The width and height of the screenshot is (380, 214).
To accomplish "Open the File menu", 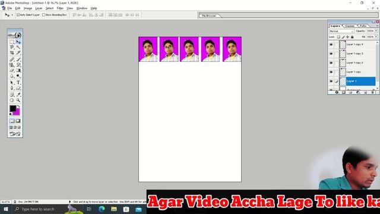I will click(x=9, y=8).
